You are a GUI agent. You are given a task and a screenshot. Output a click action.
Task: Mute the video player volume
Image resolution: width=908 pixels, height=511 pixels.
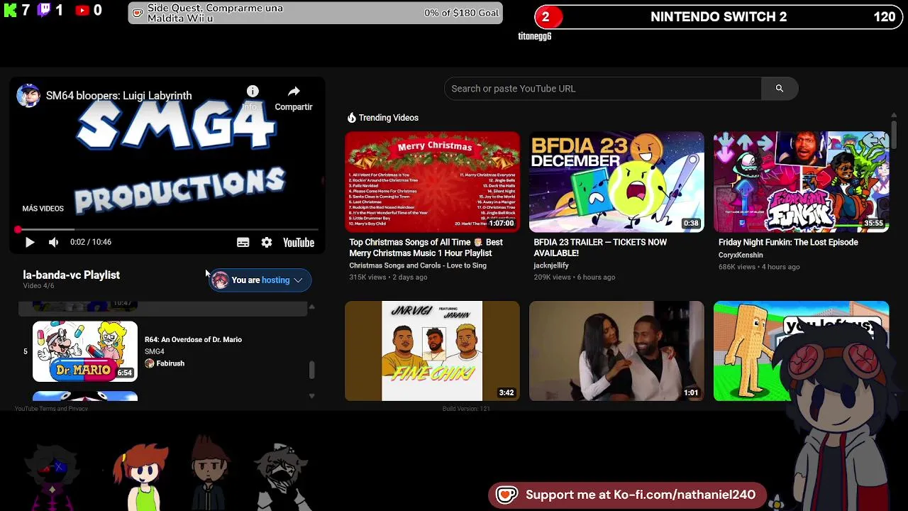[54, 243]
